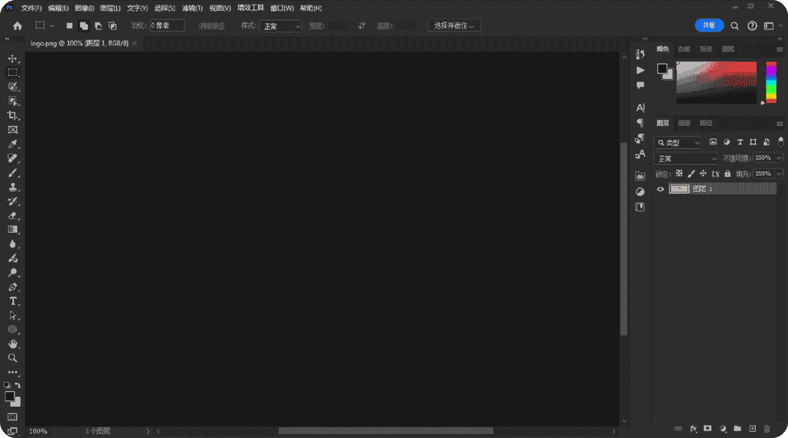Pick the Brush tool
This screenshot has height=438, width=788.
pos(12,173)
